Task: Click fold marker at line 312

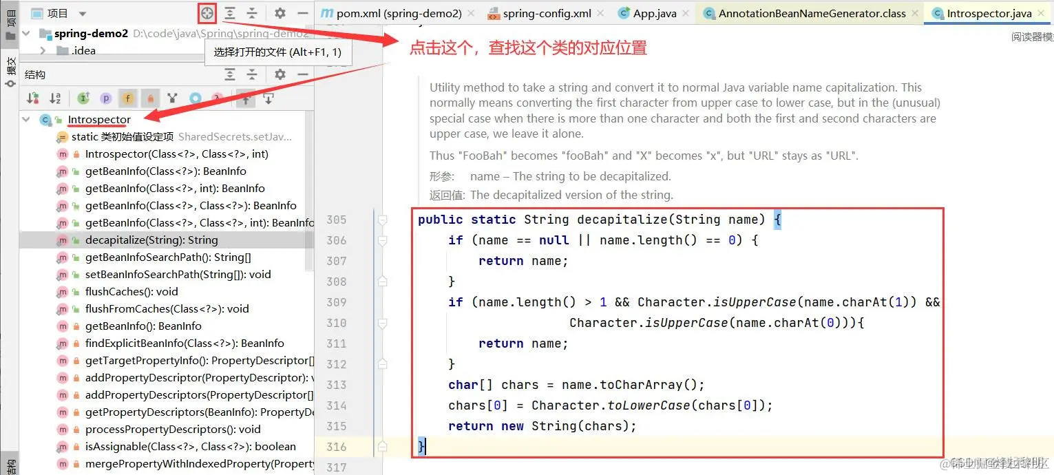Action: [382, 364]
